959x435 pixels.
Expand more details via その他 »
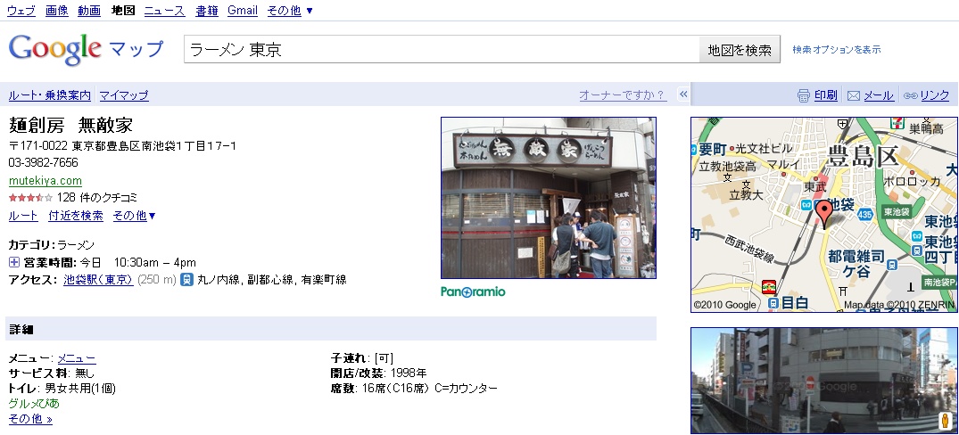[x=30, y=419]
